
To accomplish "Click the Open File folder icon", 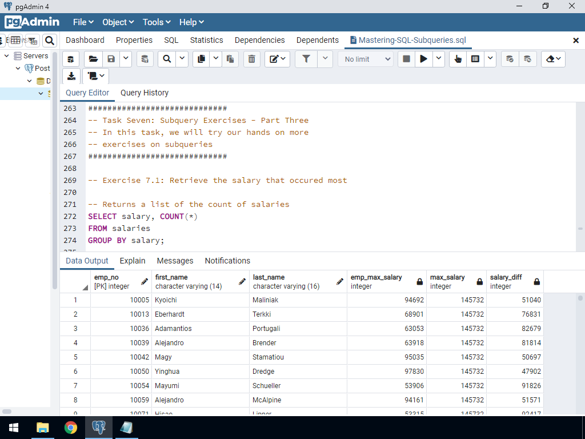I will point(93,59).
